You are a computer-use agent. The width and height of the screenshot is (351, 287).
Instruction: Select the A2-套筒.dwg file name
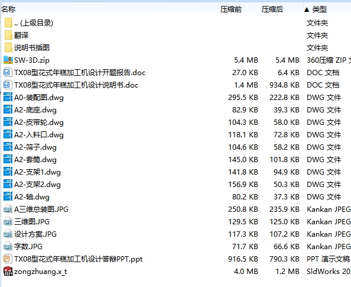35,160
